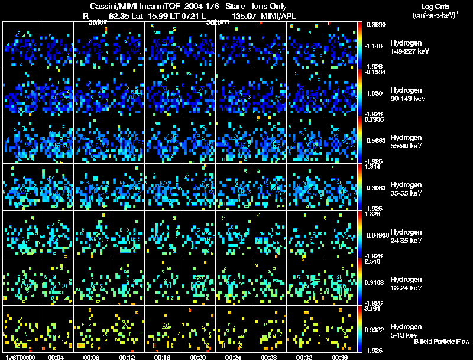The width and height of the screenshot is (473, 360).
Task: Click the MIMI/APL text in the header
Action: click(x=278, y=16)
